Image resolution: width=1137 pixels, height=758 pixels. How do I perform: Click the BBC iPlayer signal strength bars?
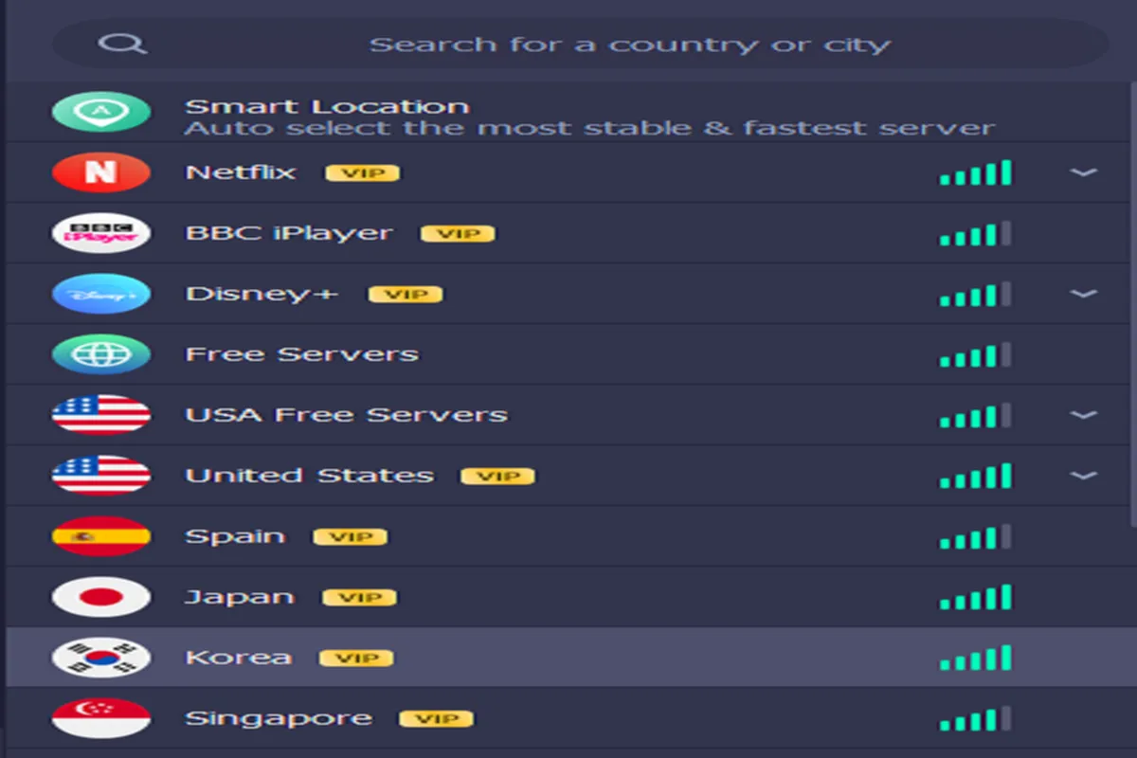point(976,233)
